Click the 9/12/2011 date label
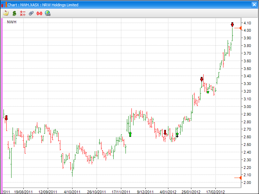The height and width of the screenshot is (194, 259). (x=145, y=192)
